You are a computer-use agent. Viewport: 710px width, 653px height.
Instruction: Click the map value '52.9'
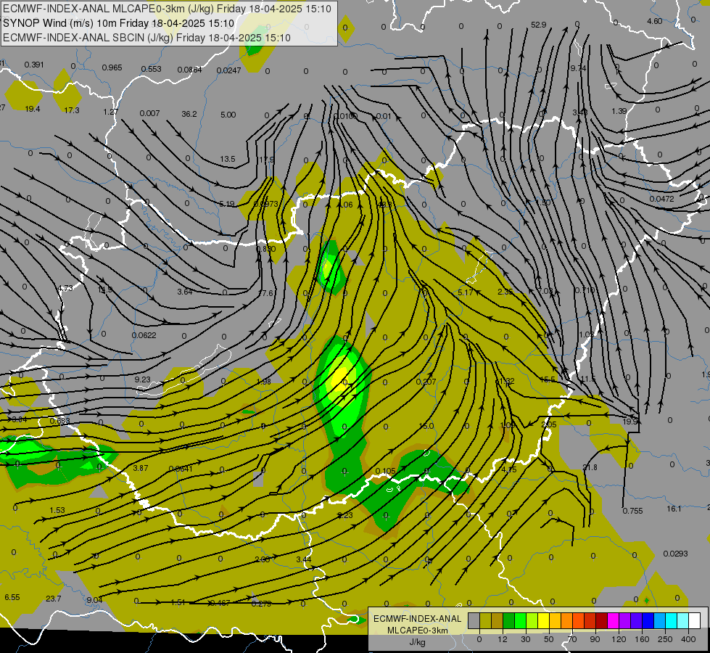[x=538, y=25]
